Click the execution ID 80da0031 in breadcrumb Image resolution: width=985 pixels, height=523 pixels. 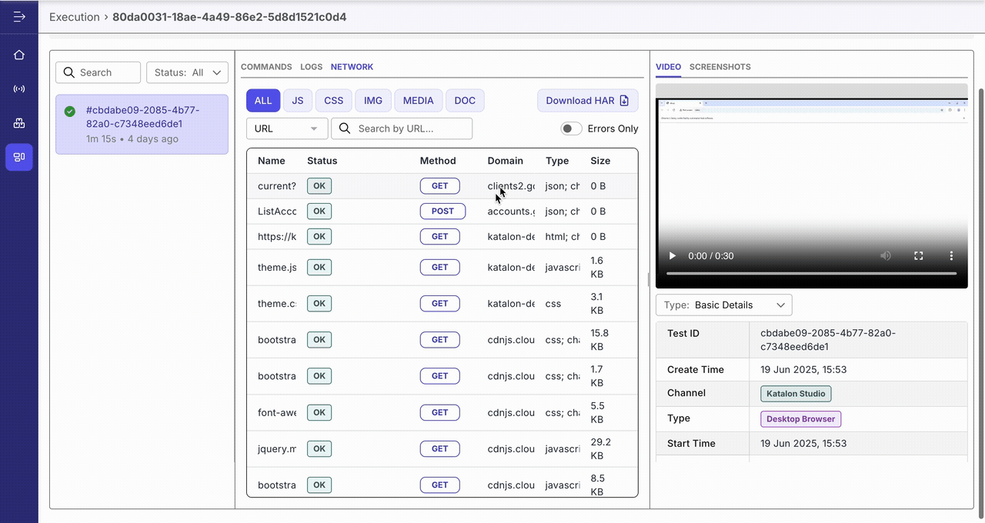229,17
